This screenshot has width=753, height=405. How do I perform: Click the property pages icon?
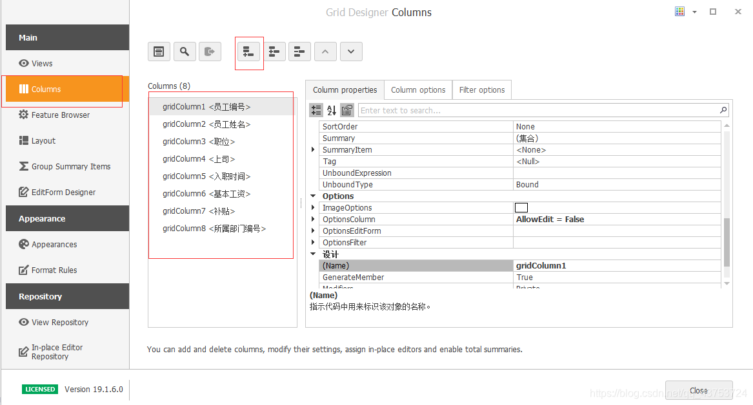[347, 110]
